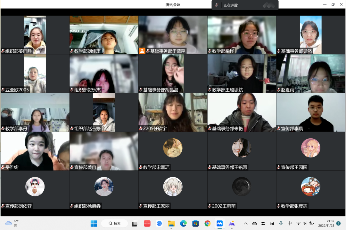Launch Google Chrome from the taskbar

[208, 224]
